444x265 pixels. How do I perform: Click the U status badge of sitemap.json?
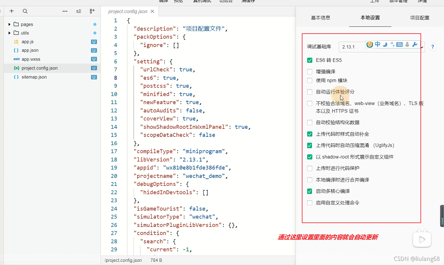[x=94, y=77]
